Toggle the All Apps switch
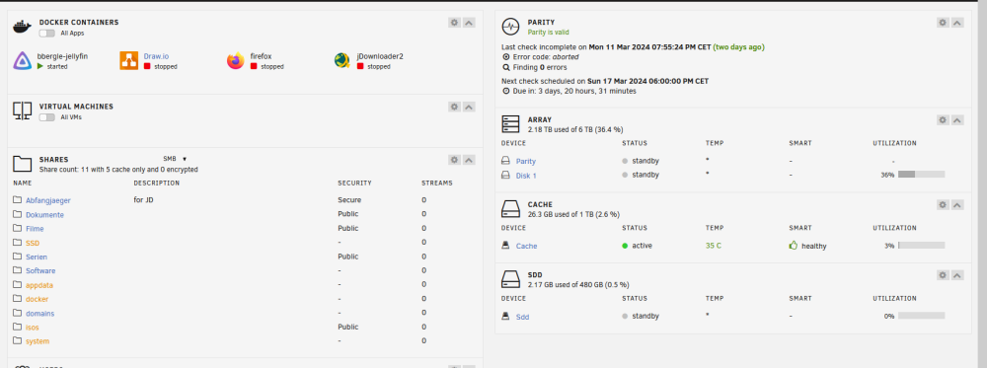 click(x=46, y=34)
